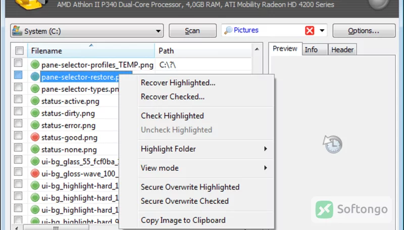
Task: Click the restore clock icon in Preview pane
Action: pos(332,144)
